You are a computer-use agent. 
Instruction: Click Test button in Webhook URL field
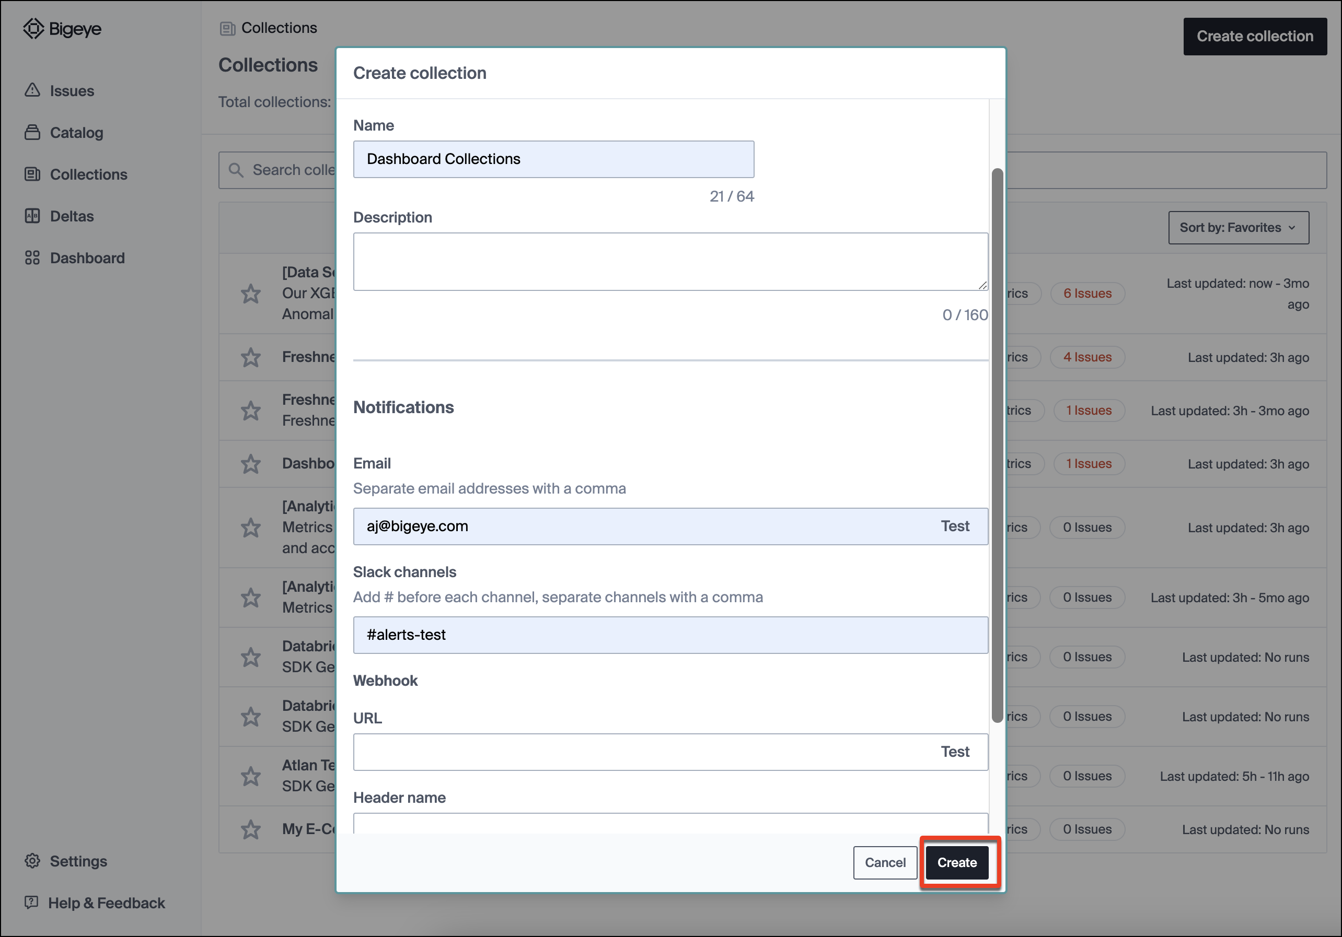(954, 752)
